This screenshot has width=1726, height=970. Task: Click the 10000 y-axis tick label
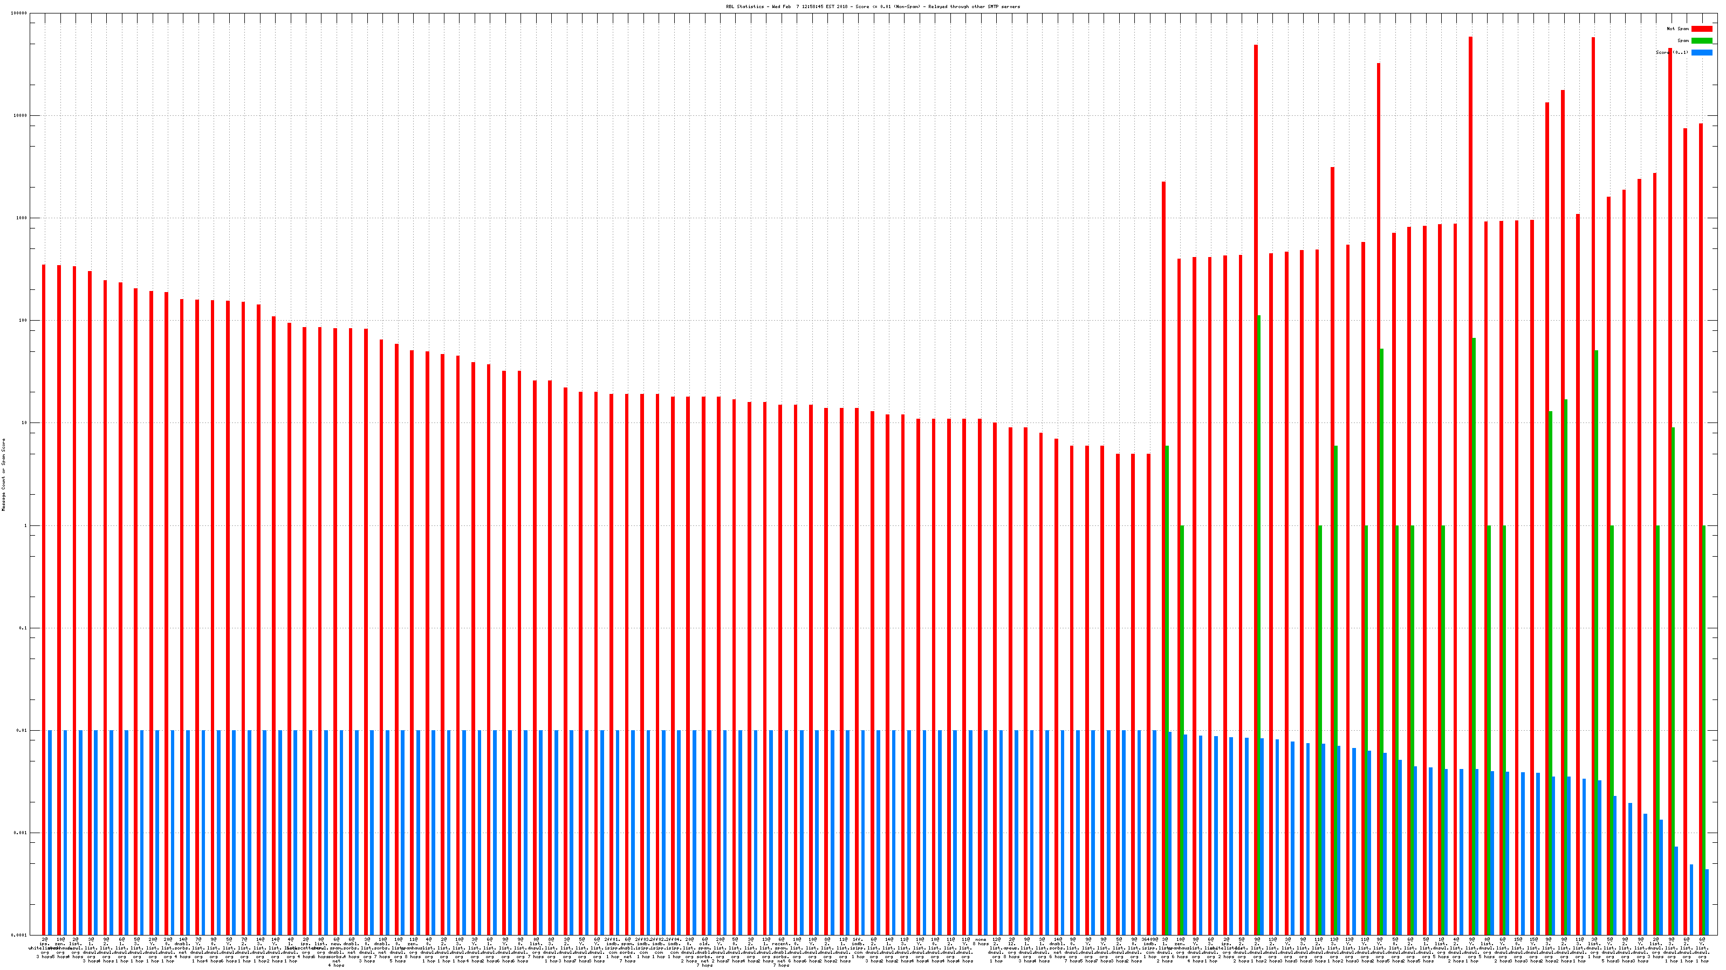pyautogui.click(x=21, y=116)
